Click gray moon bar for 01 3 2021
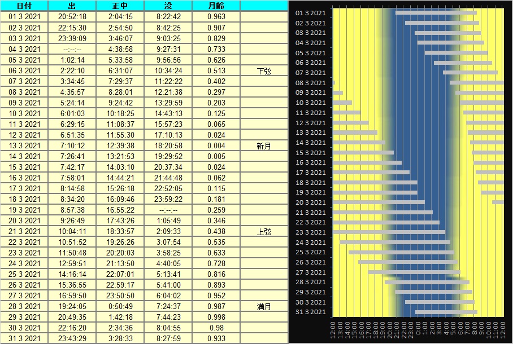This screenshot has height=344, width=513. [436, 12]
